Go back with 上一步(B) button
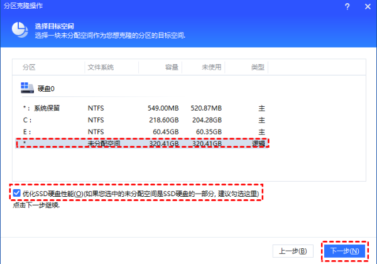 (292, 251)
